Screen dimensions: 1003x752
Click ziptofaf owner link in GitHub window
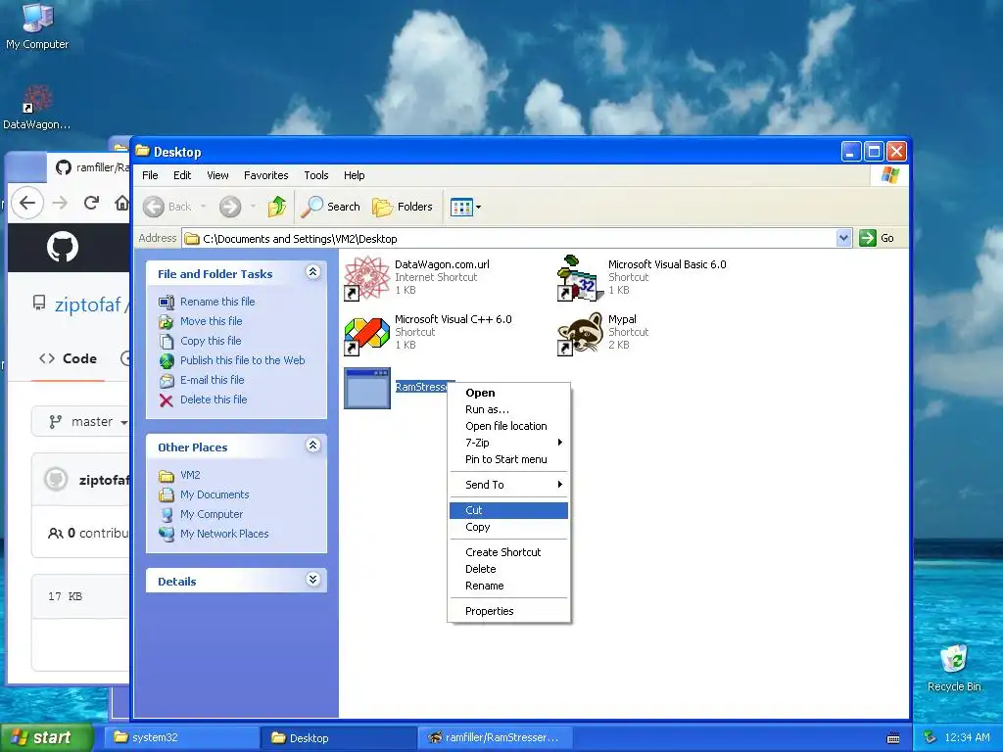coord(88,305)
